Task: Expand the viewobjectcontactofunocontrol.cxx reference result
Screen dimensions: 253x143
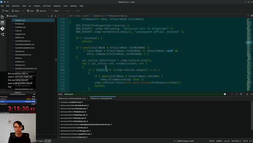Action: [x=59, y=124]
